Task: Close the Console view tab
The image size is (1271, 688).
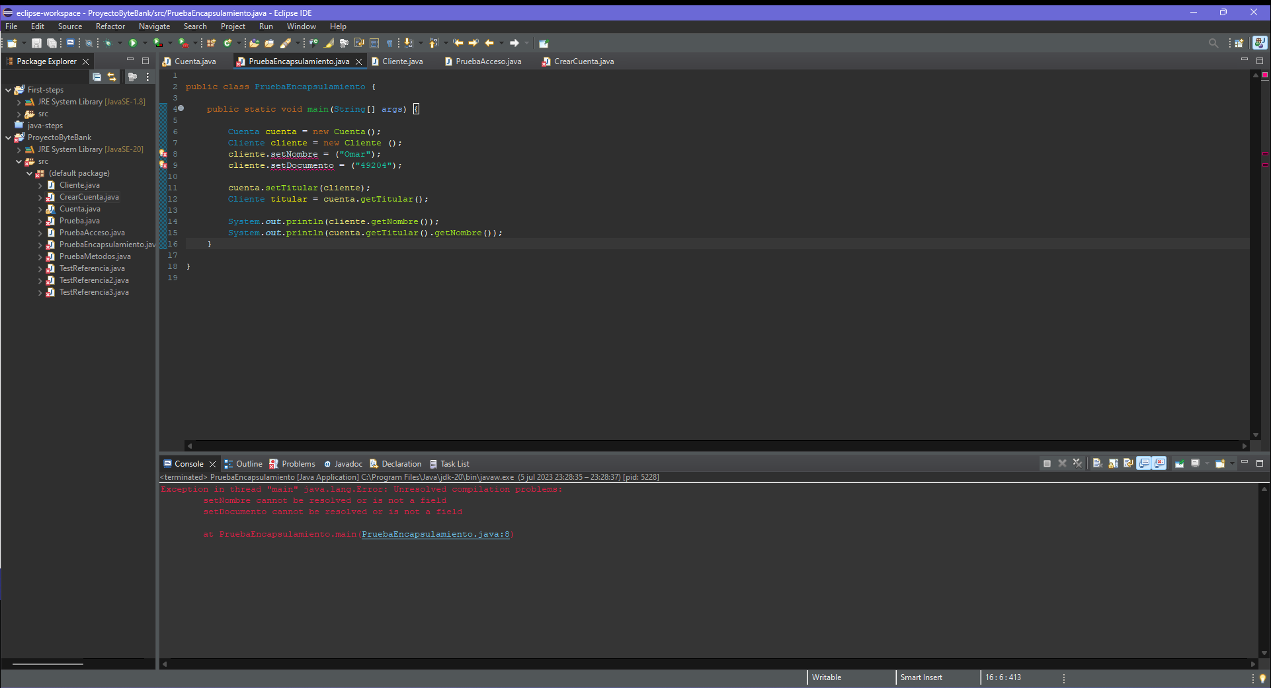Action: coord(212,464)
